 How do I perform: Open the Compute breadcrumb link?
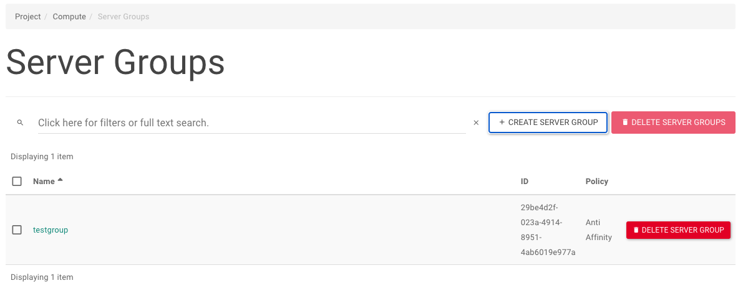point(69,17)
